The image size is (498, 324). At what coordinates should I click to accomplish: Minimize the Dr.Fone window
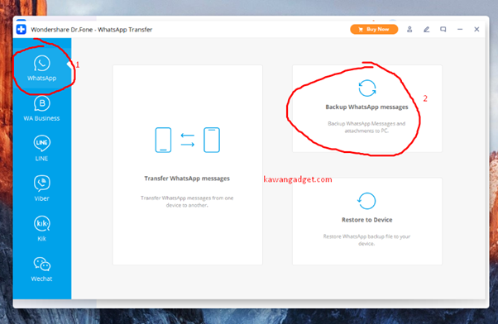click(460, 30)
